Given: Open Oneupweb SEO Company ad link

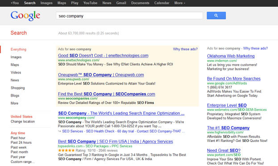Looking at the screenshot, I should pyautogui.click(x=101, y=75).
